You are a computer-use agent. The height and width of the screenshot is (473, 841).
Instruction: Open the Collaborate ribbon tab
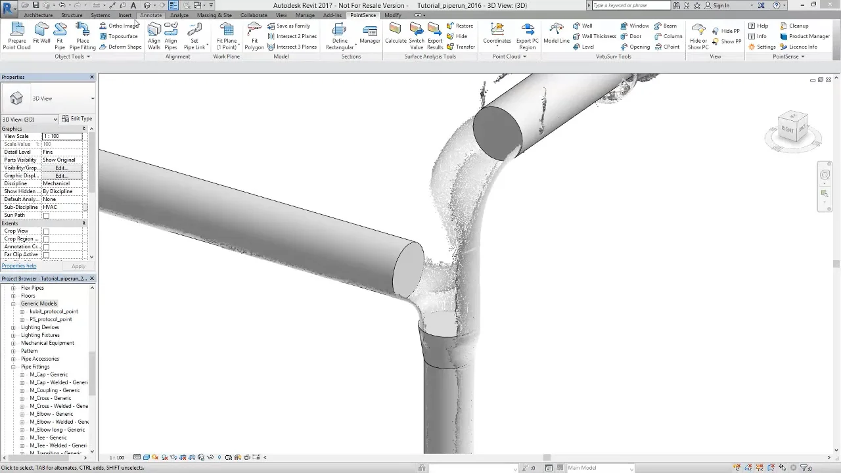coord(254,15)
